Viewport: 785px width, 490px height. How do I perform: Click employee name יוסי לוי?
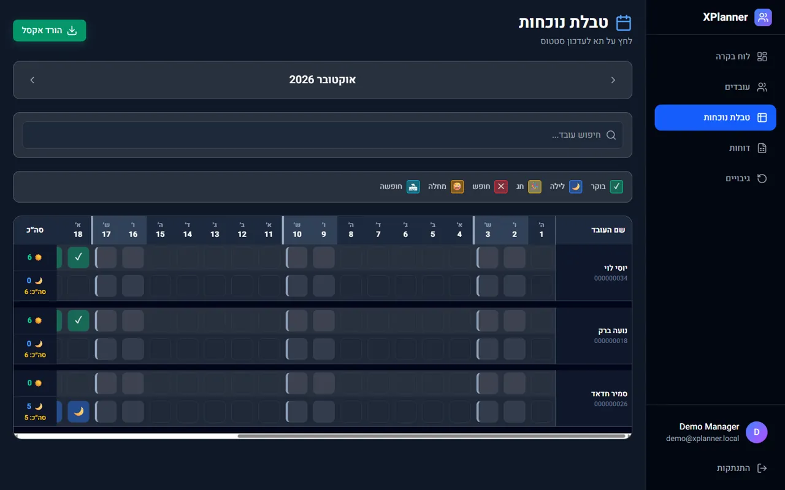coord(616,268)
